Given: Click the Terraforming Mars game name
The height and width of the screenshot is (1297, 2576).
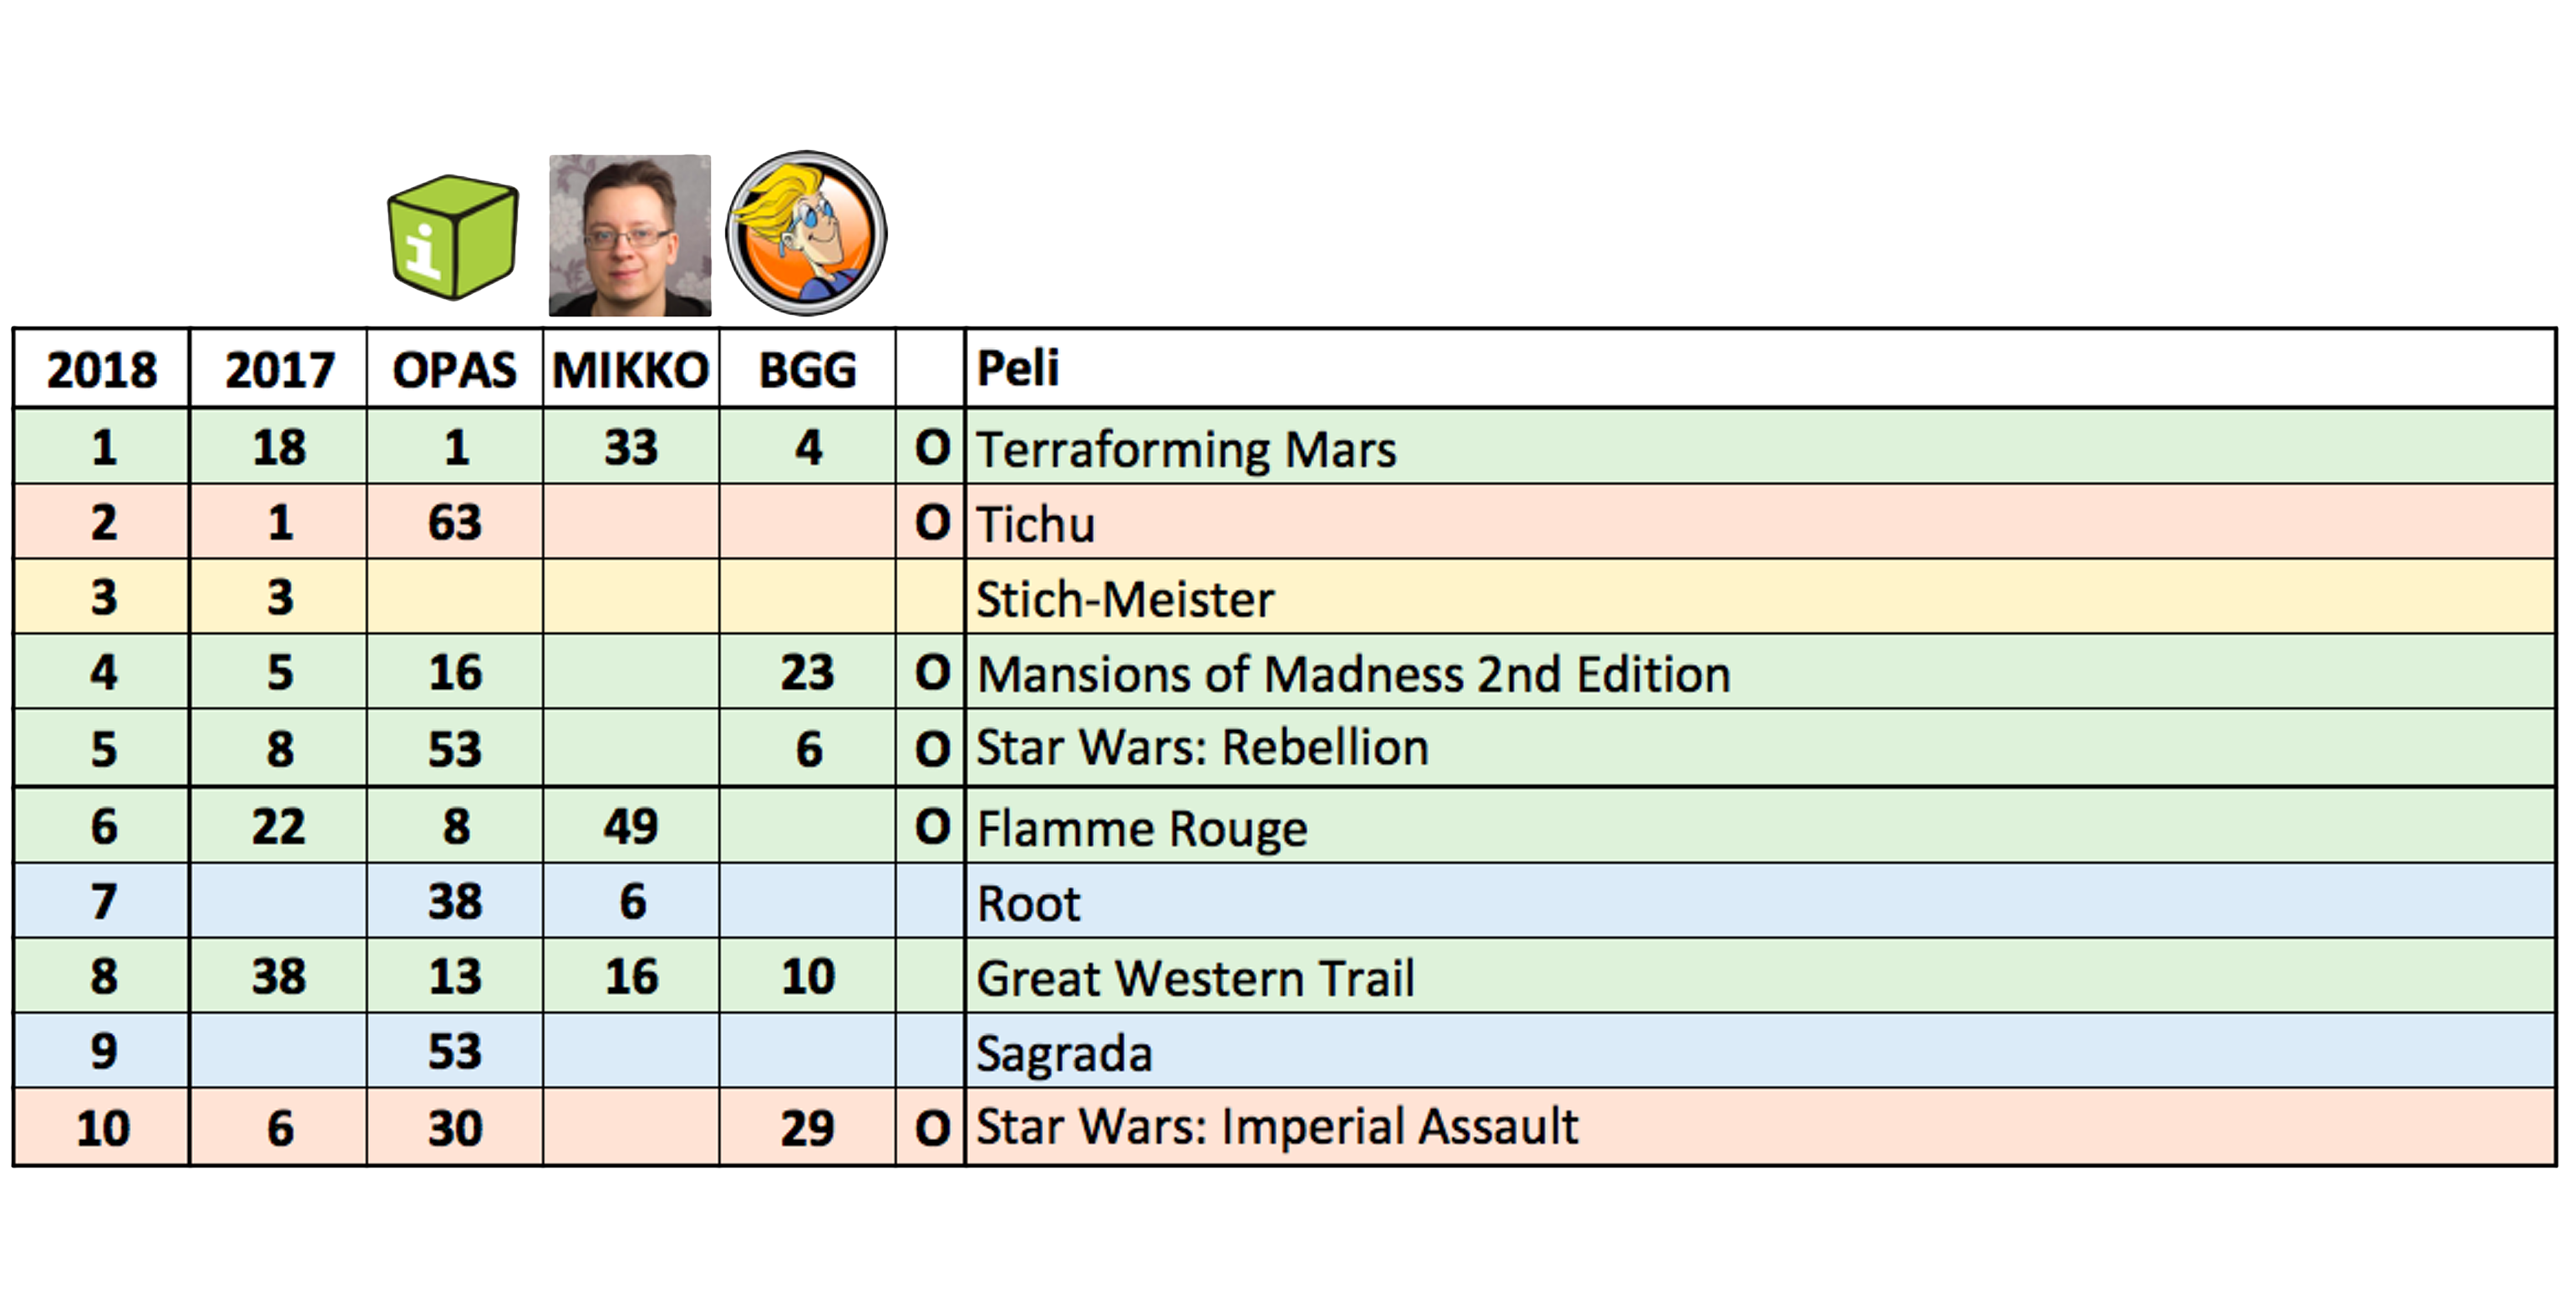Looking at the screenshot, I should tap(1186, 448).
